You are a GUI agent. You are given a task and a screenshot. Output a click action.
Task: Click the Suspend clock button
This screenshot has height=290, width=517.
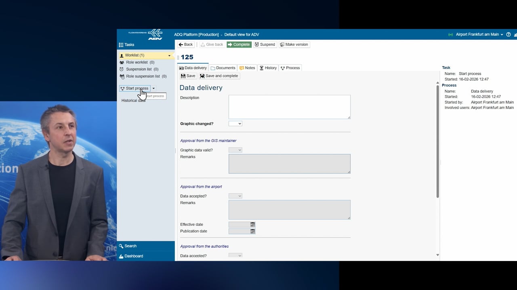click(x=265, y=45)
